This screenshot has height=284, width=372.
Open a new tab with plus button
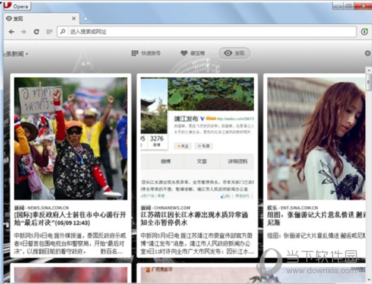tap(85, 19)
